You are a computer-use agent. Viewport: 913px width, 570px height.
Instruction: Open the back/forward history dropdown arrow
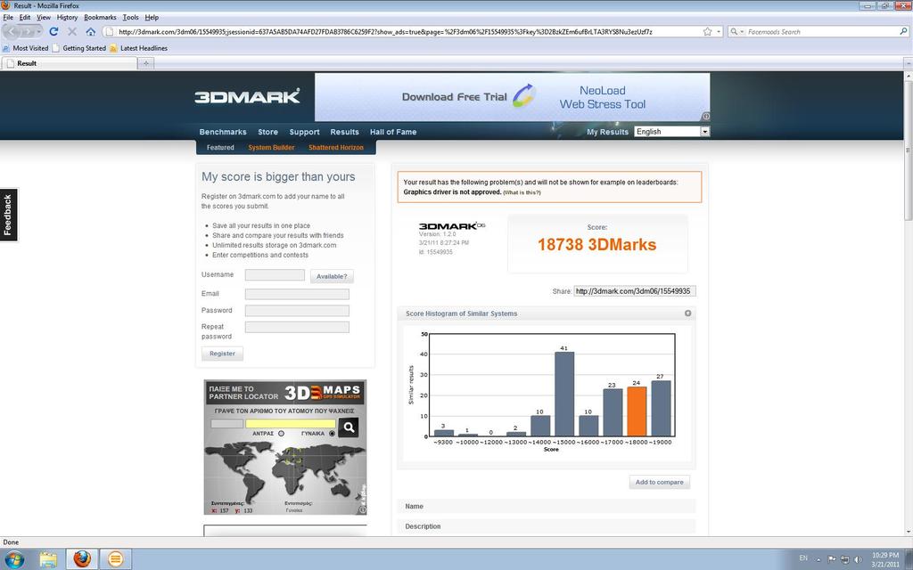point(39,31)
